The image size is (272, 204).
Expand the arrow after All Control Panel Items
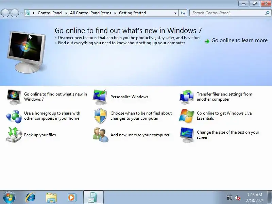coord(115,13)
